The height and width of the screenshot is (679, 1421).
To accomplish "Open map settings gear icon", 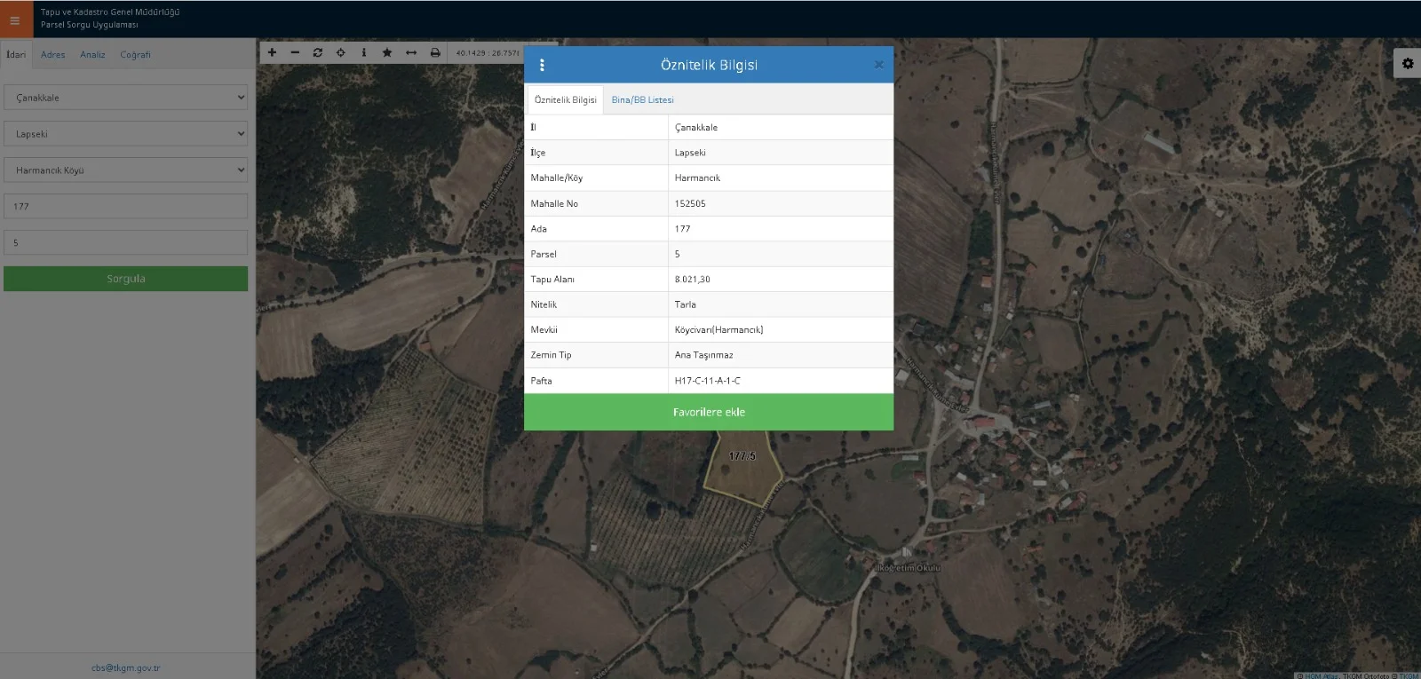I will pos(1407,63).
